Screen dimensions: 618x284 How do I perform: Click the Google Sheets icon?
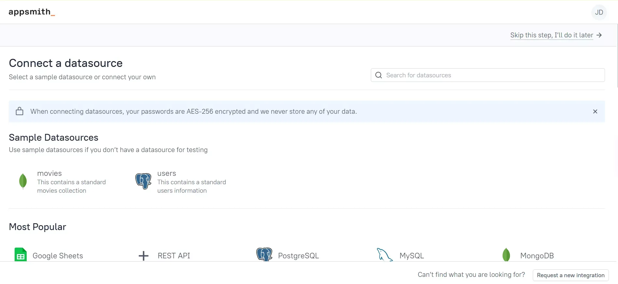pyautogui.click(x=20, y=254)
